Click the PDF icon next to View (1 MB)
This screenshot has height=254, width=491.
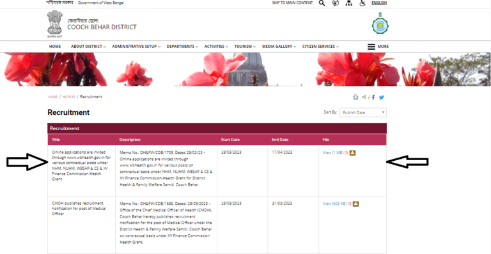347,153
